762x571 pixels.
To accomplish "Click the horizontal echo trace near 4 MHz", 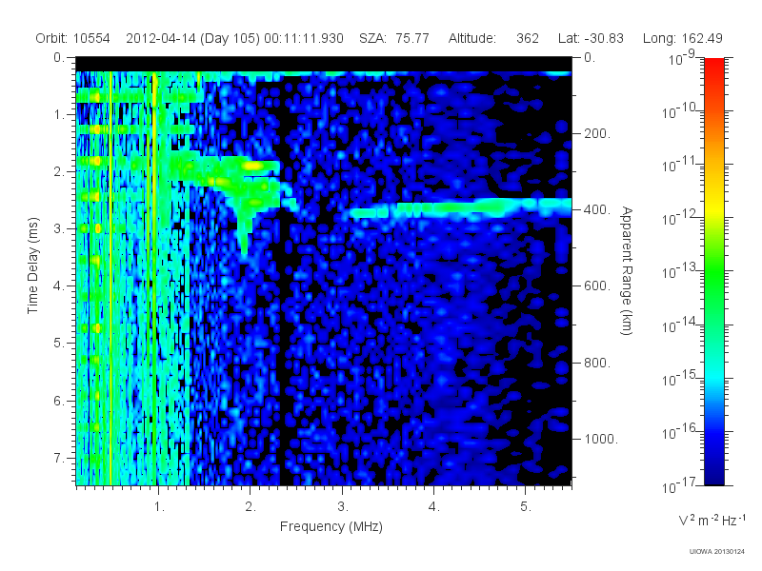I will pyautogui.click(x=459, y=208).
